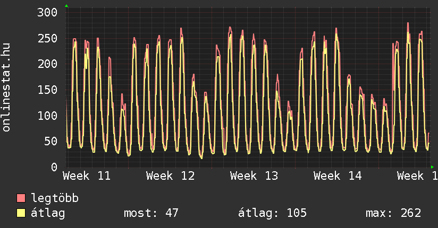The image size is (438, 228).
Task: Click the 100 y-axis label
Action: [x=47, y=116]
